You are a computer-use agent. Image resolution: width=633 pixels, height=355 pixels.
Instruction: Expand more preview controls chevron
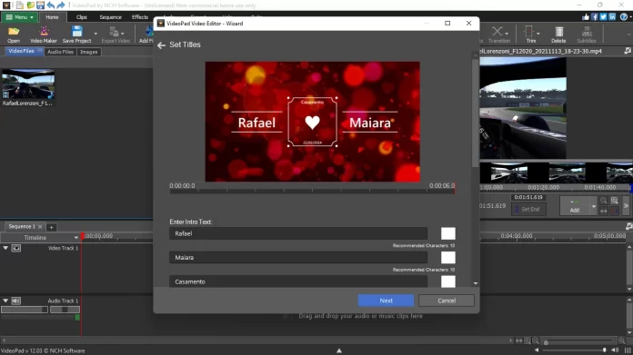pos(626,206)
